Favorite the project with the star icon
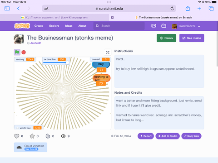 tap(32, 136)
